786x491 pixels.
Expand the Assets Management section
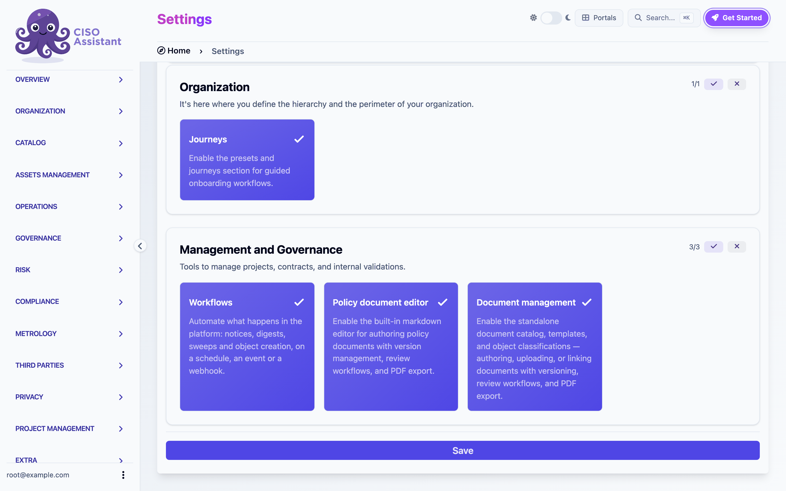70,175
